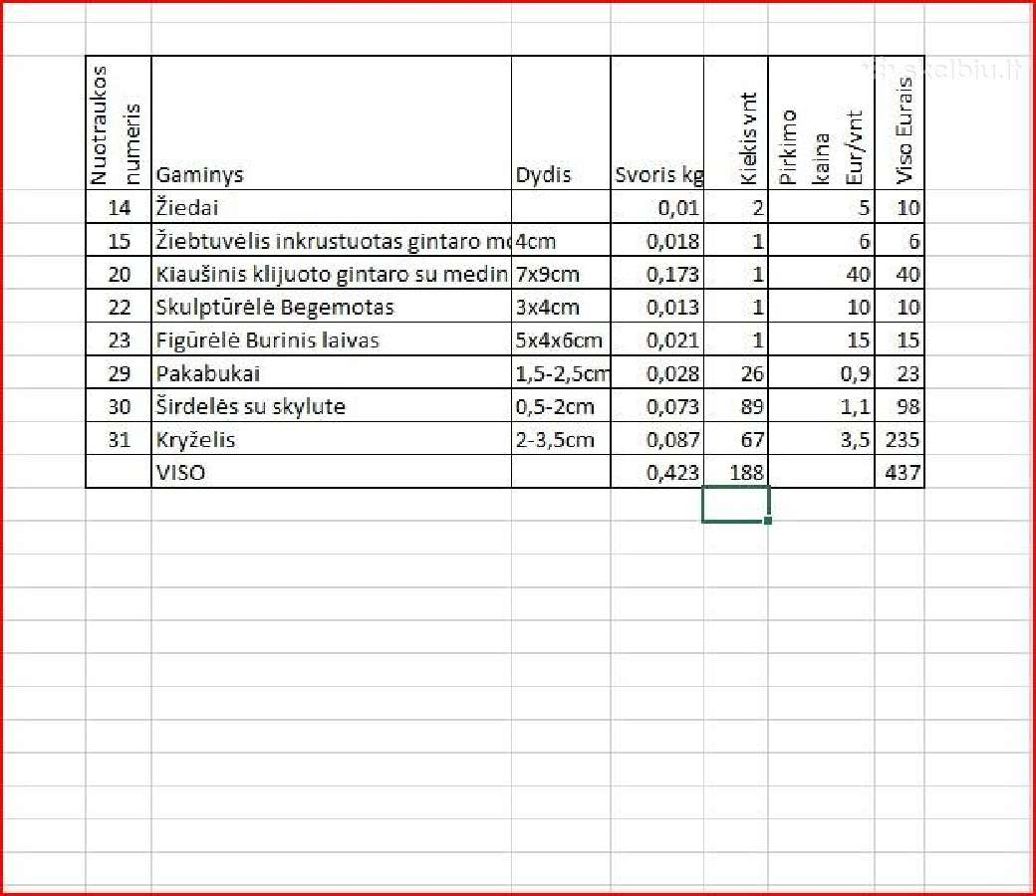Click the 'Žiedai' cell
The height and width of the screenshot is (896, 1036).
point(331,207)
